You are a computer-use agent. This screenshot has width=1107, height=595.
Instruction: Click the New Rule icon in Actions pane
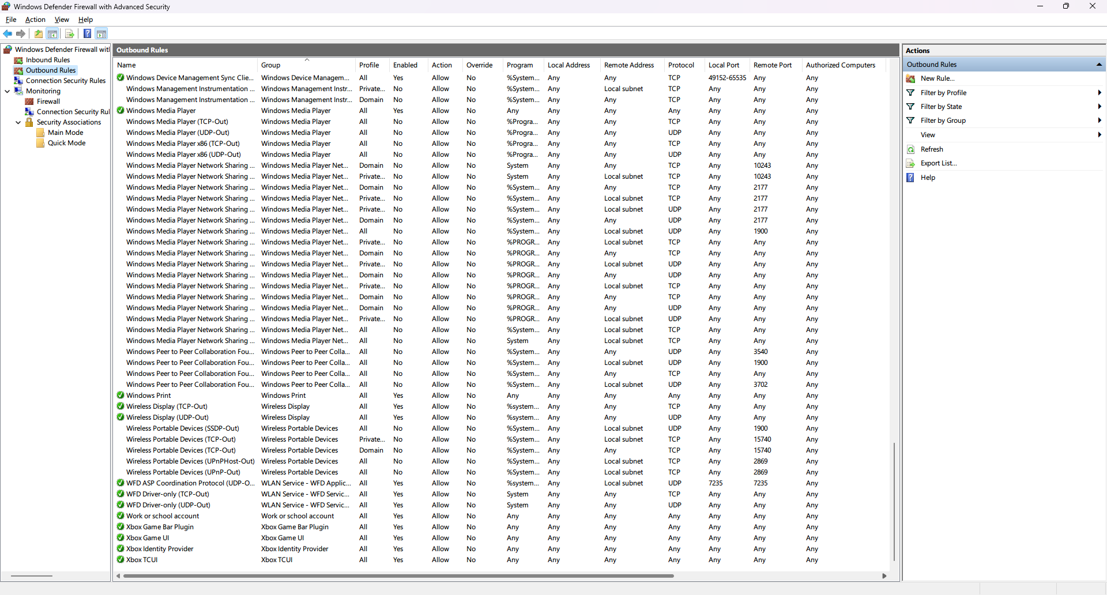pyautogui.click(x=911, y=78)
